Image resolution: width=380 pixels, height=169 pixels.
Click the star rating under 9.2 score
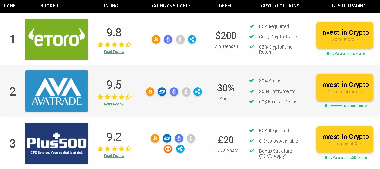(x=114, y=148)
